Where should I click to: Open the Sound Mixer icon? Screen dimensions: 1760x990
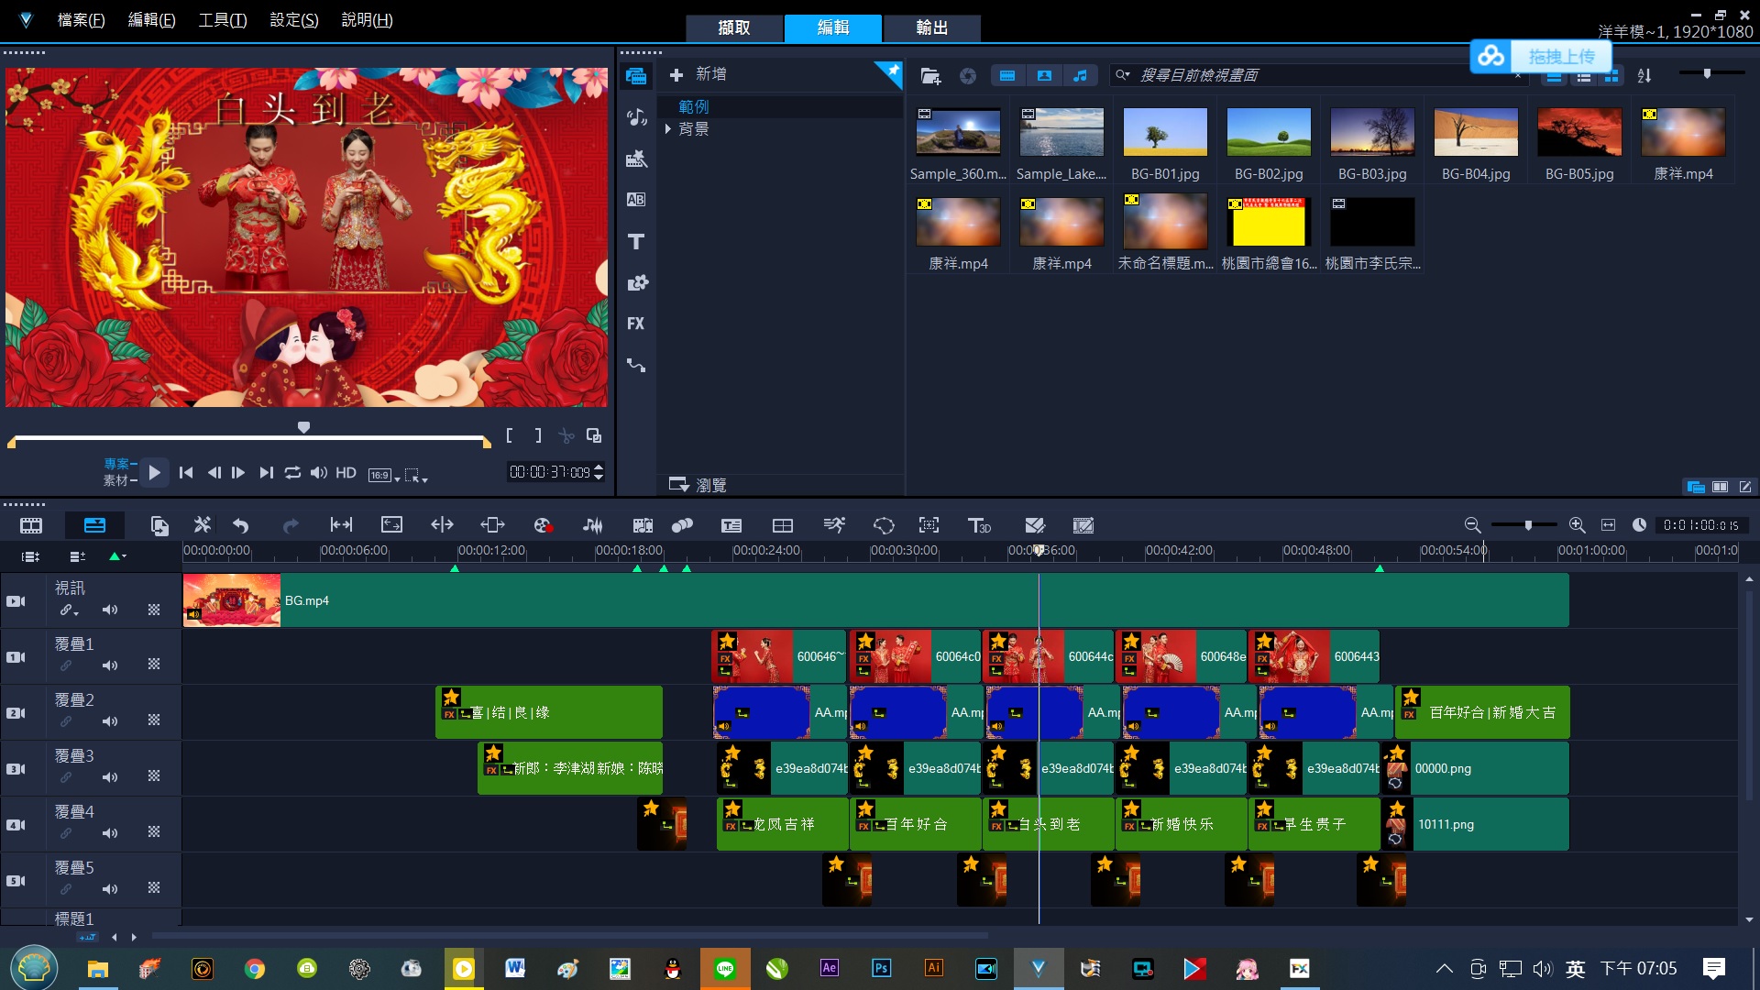[593, 525]
